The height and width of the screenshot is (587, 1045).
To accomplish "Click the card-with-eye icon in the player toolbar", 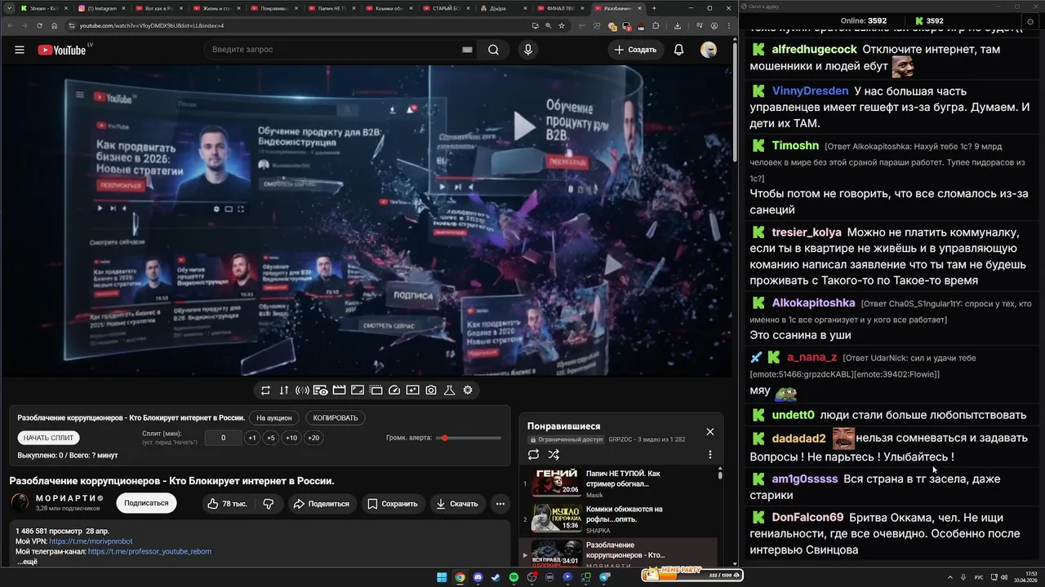I will point(320,391).
